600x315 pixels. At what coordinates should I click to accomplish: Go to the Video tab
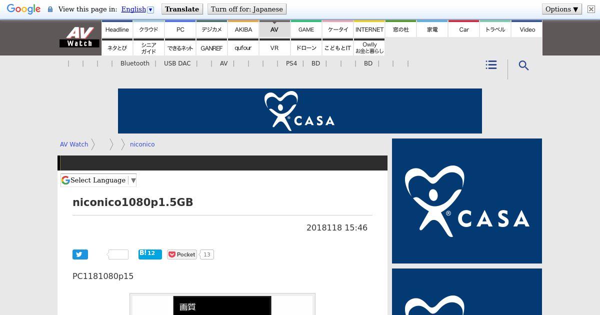[x=527, y=29]
